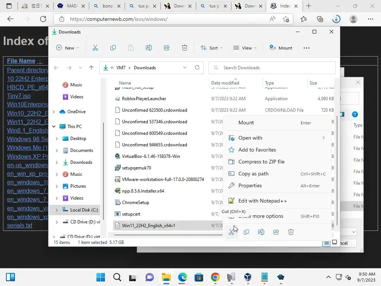
Task: Click the Share icon in Explorer toolbar
Action: pyautogui.click(x=167, y=48)
